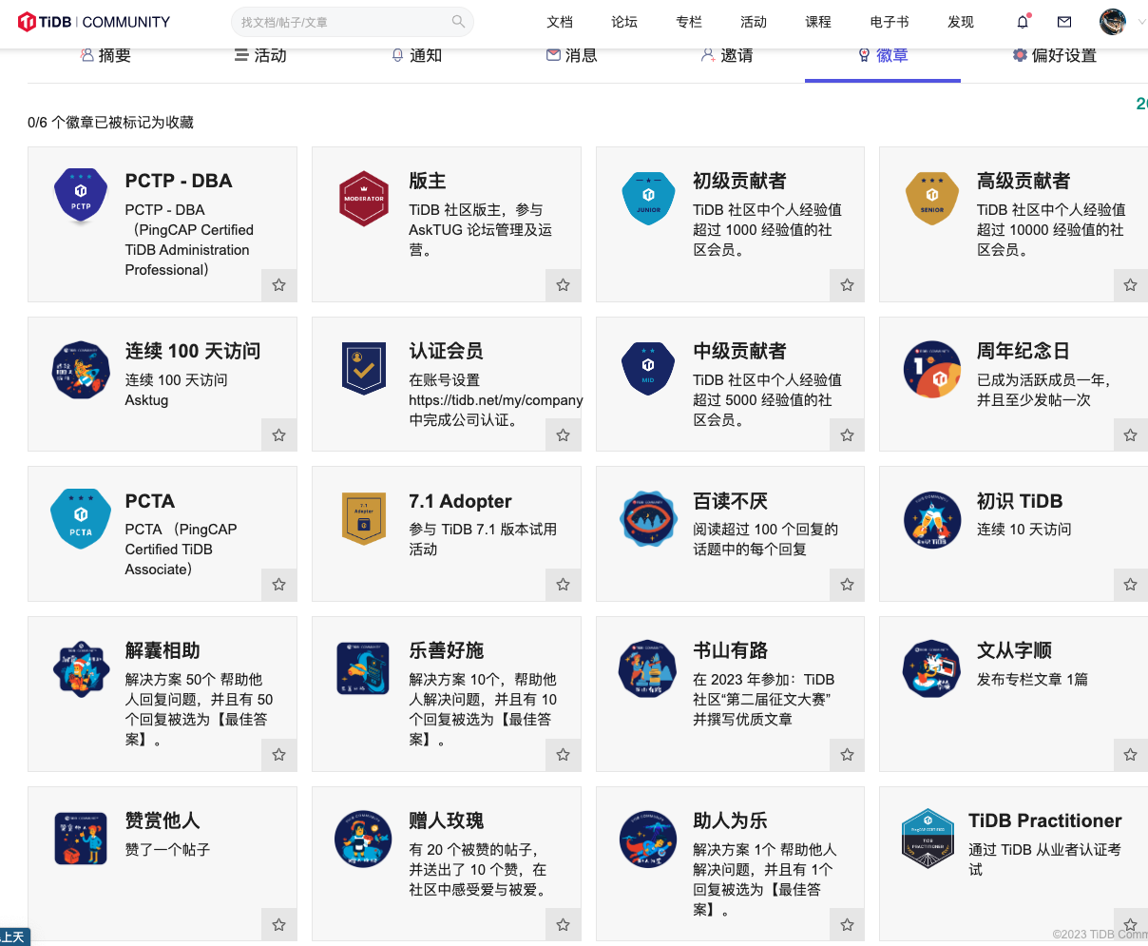Open 课程 in the top navigation
Screen dimensions: 1148x946
pos(818,22)
